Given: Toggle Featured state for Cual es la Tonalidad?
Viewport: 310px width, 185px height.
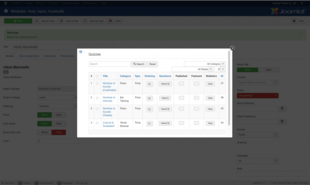Looking at the screenshot, I should [x=197, y=123].
